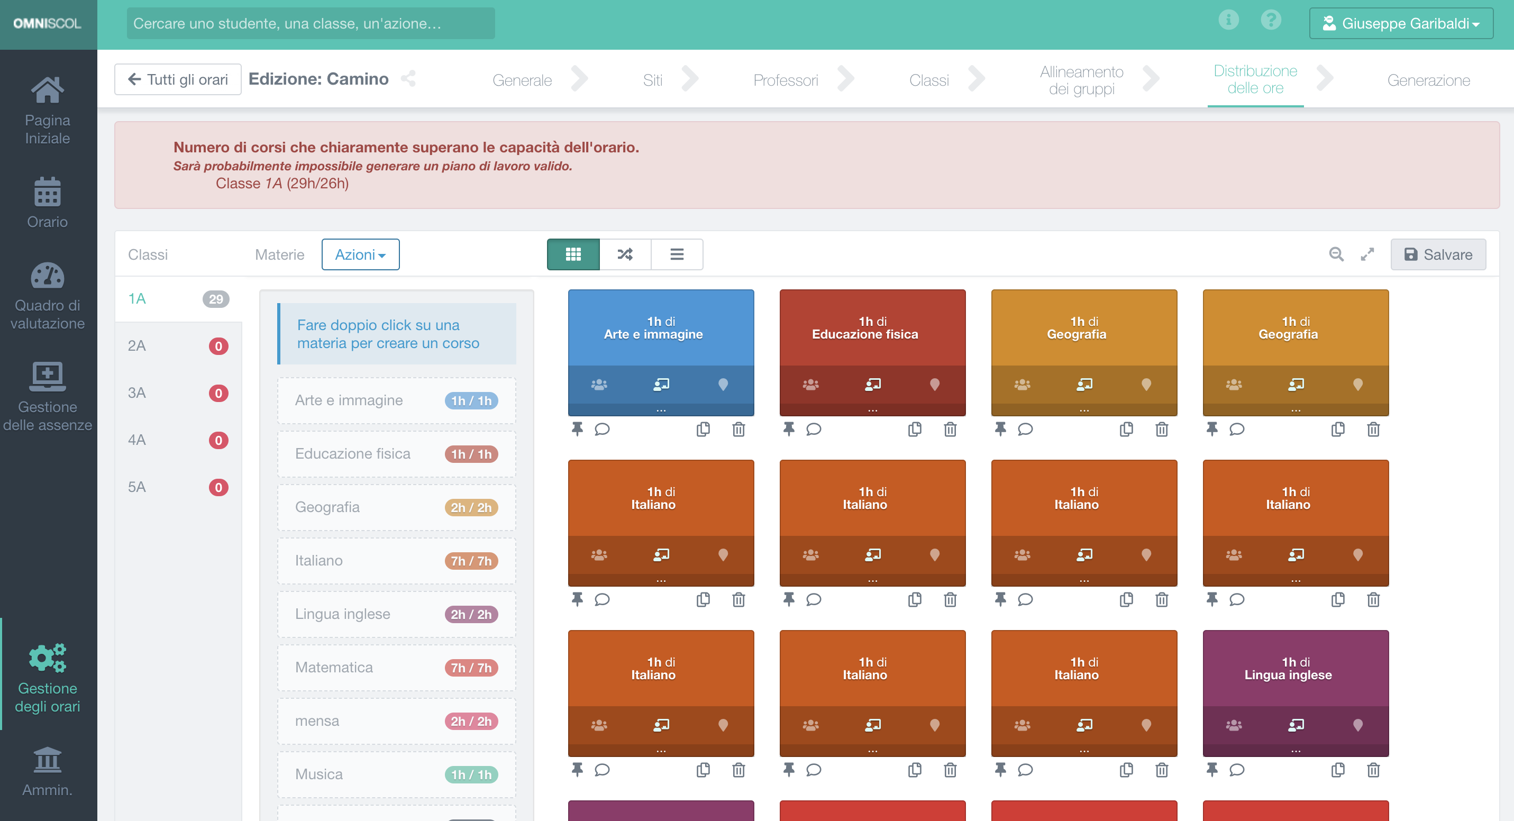
Task: Click the zoom out magnifier icon
Action: [1336, 254]
